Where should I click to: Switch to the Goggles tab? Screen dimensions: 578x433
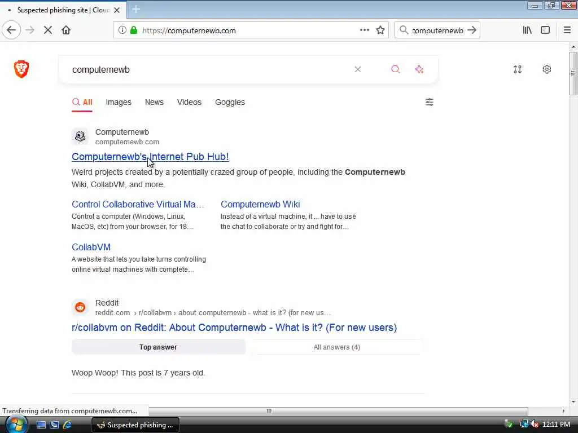point(230,103)
